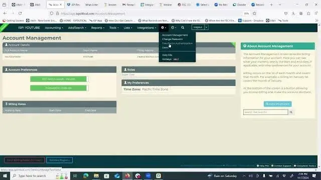Open ISP App bookmark
Viewport: 321px width, 180px height.
click(96, 20)
